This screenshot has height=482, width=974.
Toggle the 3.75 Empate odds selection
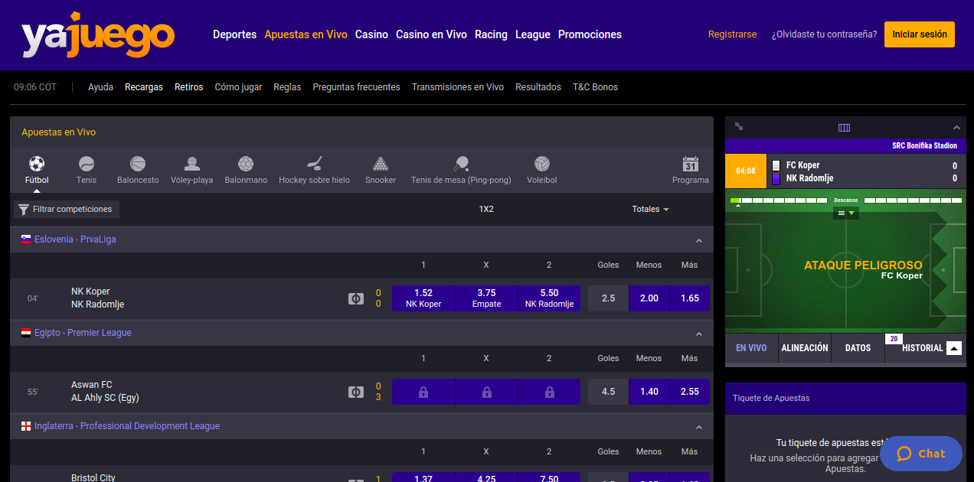(x=486, y=298)
